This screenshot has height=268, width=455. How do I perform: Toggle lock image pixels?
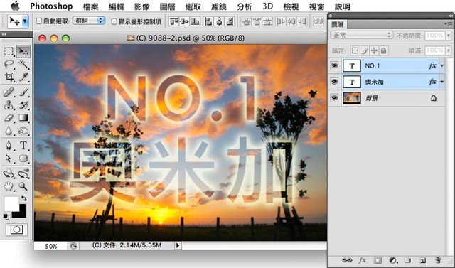[x=365, y=50]
